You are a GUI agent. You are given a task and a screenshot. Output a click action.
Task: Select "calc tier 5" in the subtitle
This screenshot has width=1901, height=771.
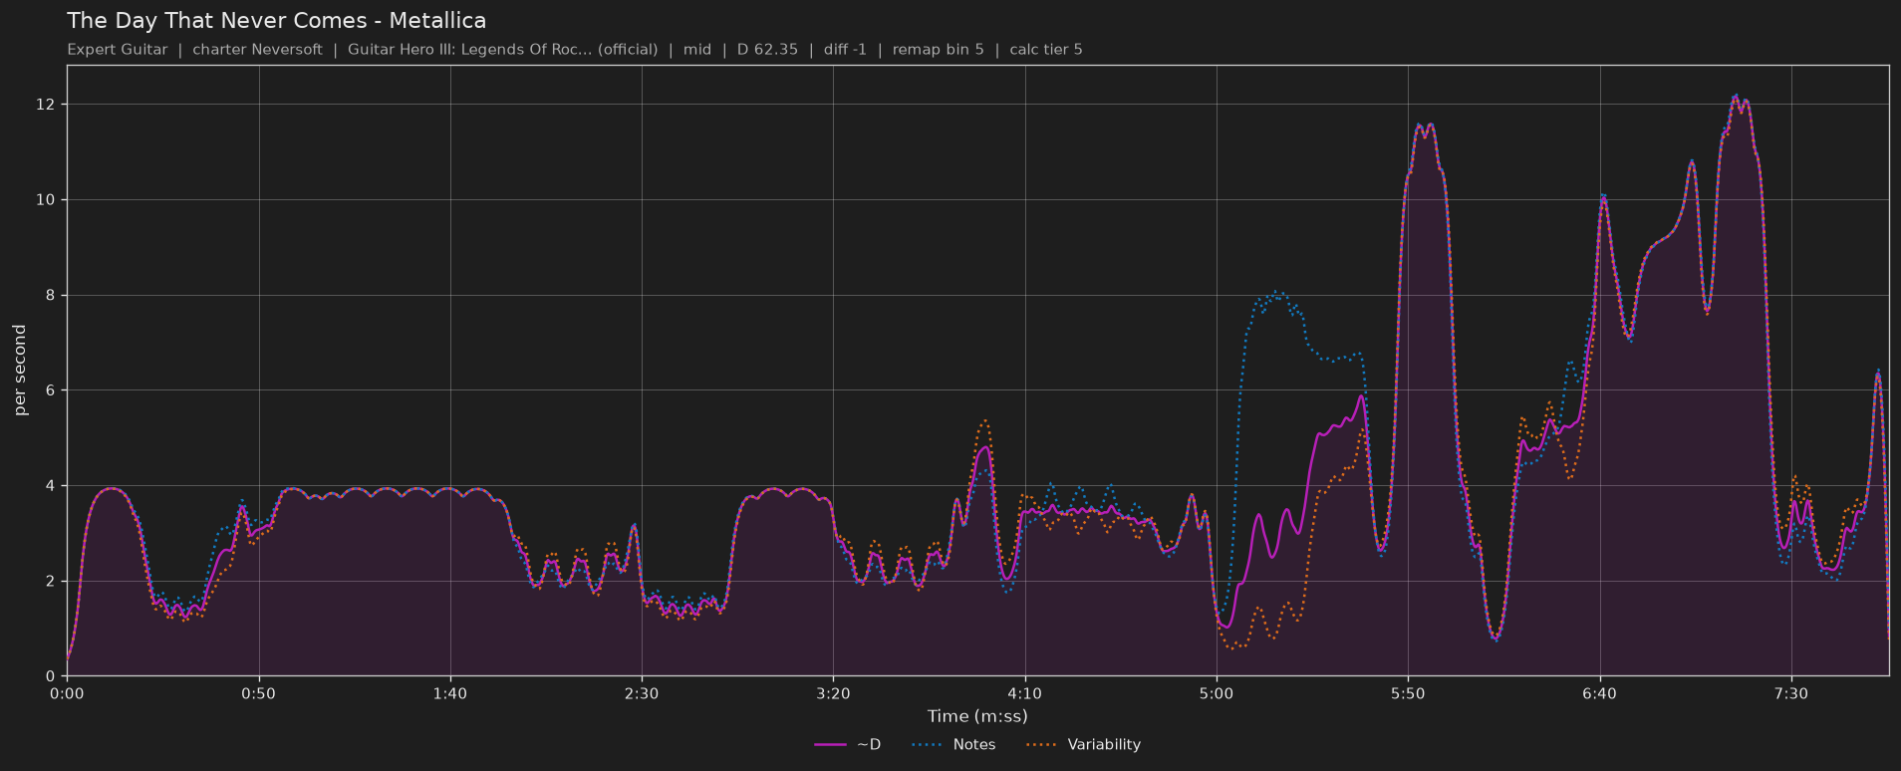click(x=1046, y=50)
